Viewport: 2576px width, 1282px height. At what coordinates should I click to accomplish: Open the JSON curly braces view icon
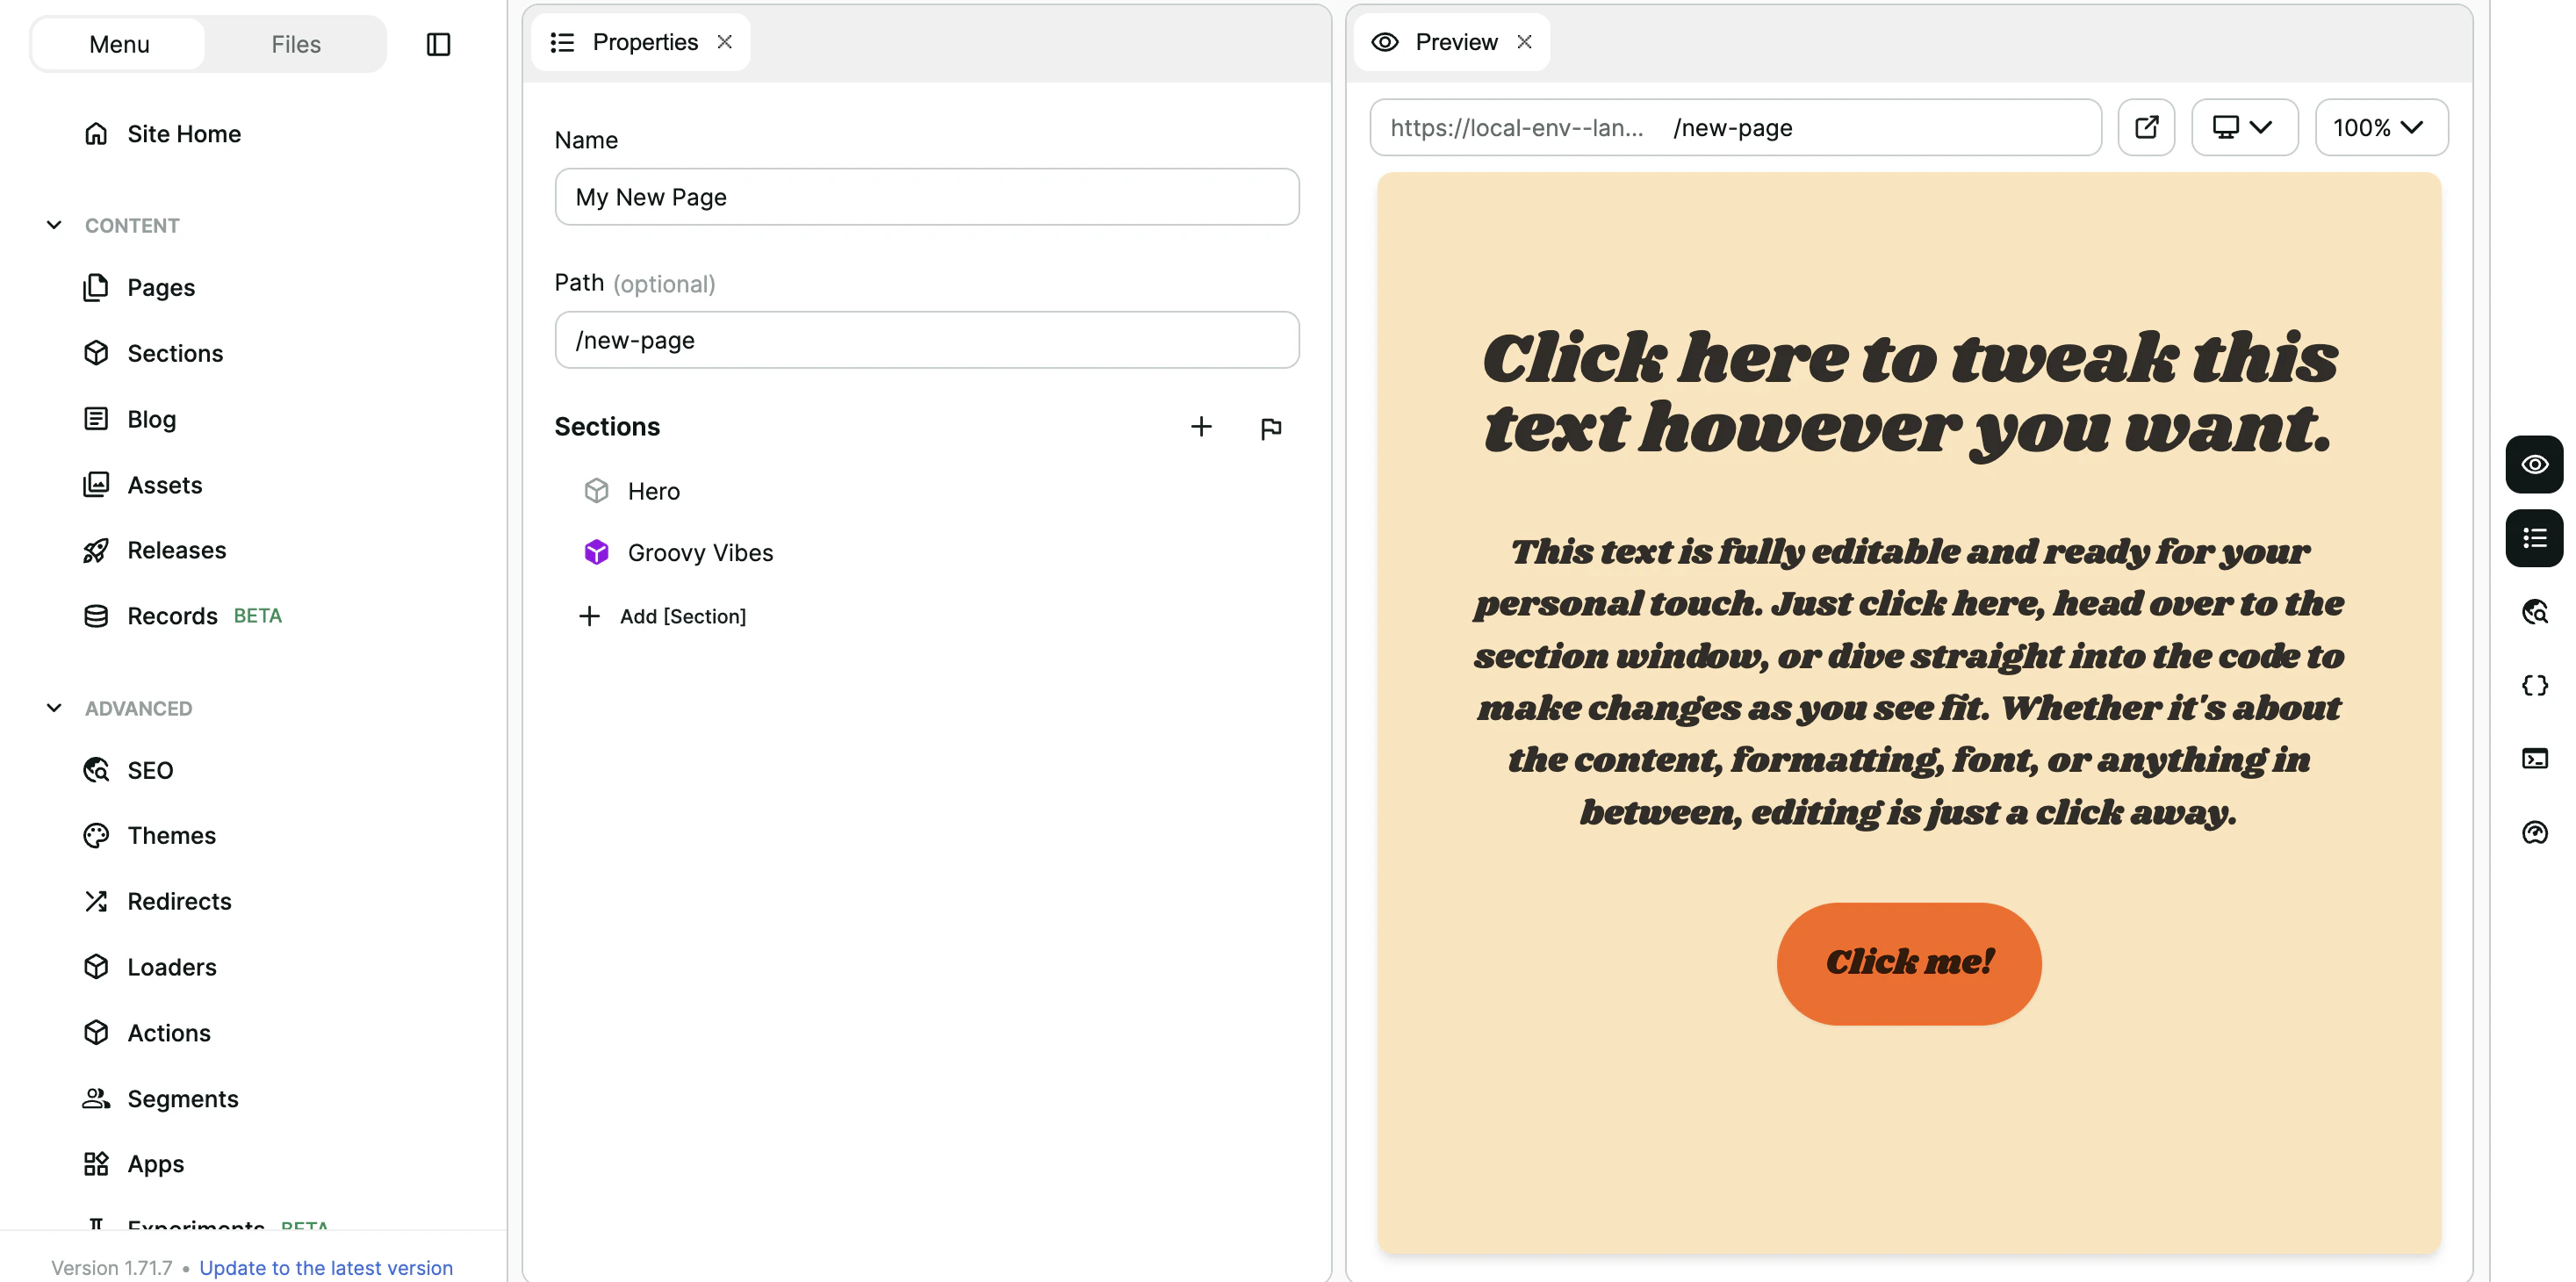(2533, 685)
